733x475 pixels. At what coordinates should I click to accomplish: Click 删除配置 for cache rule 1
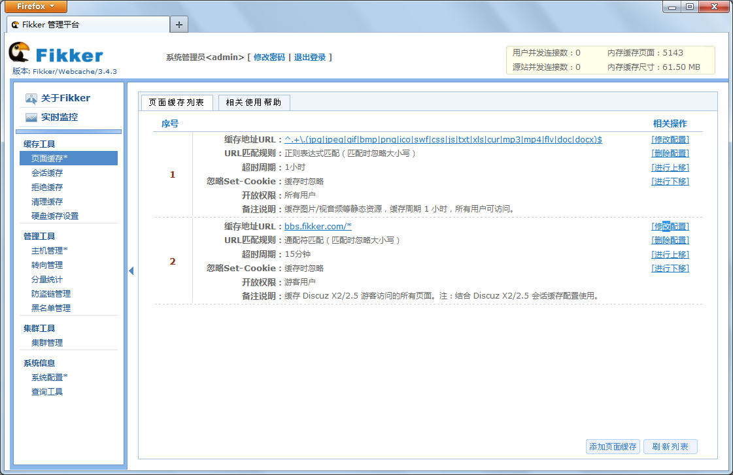670,153
